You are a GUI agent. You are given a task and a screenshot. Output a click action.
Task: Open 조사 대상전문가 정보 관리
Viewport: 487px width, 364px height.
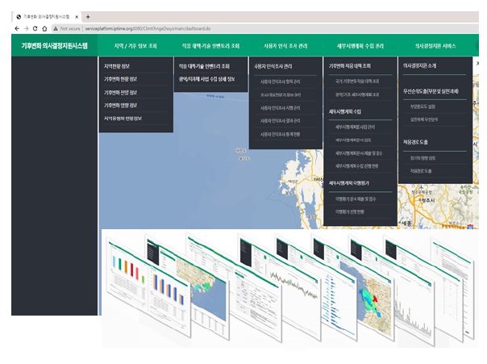[x=281, y=94]
